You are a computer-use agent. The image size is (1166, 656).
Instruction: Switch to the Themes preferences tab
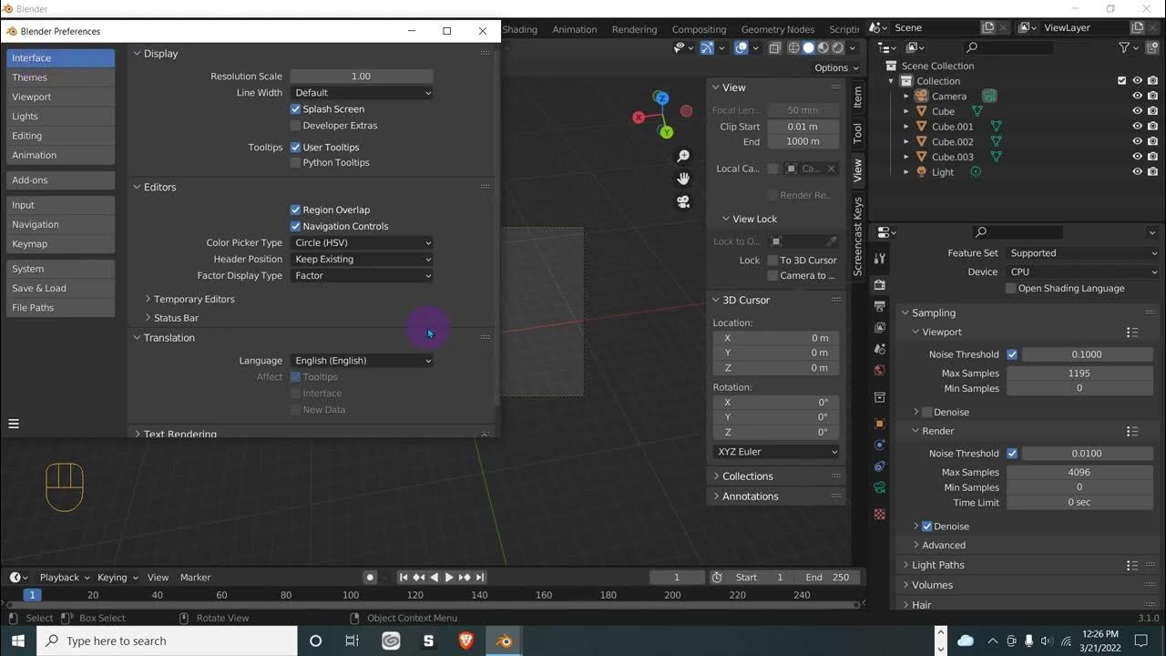click(60, 77)
